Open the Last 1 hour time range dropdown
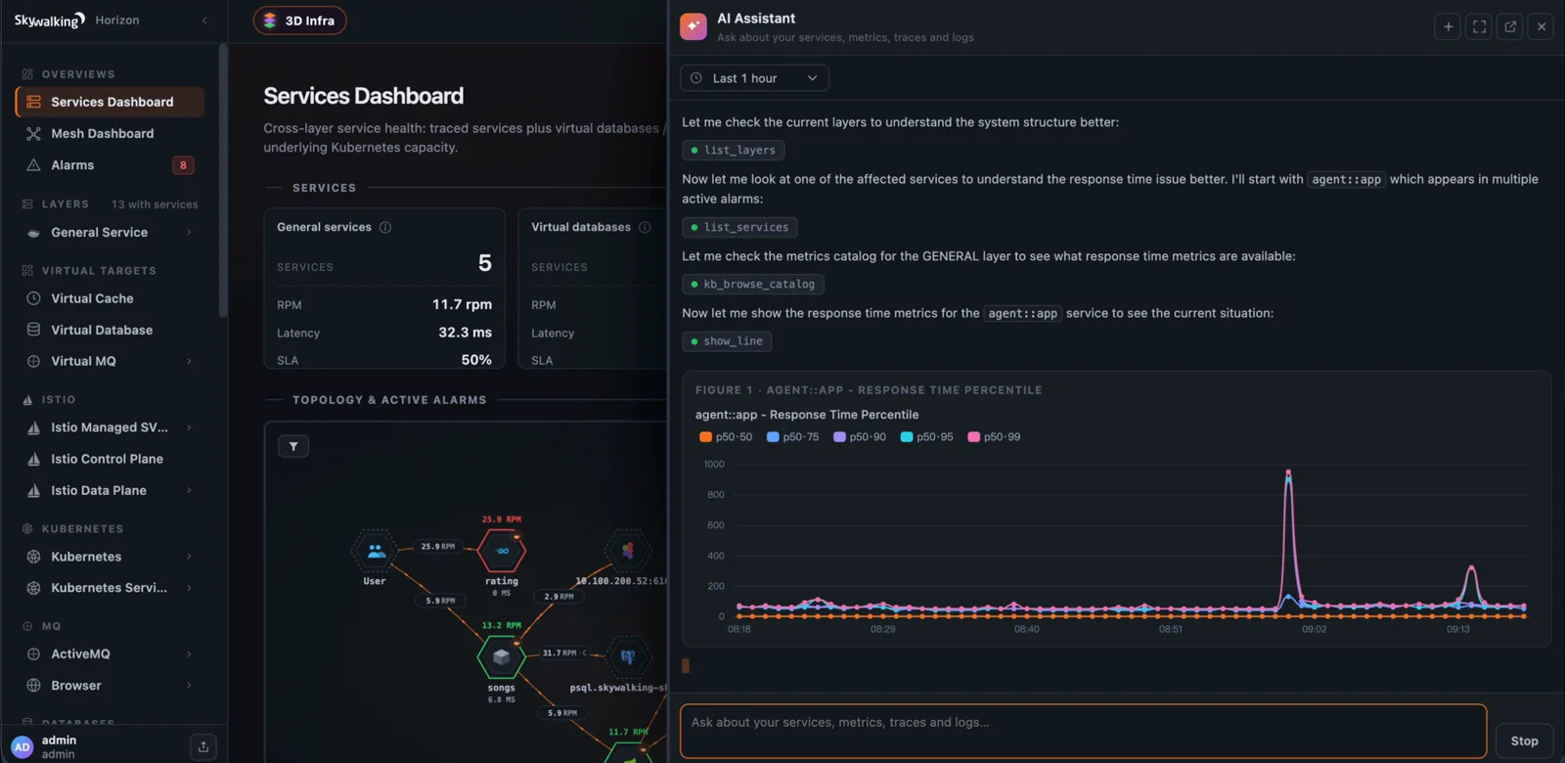This screenshot has height=763, width=1565. (754, 78)
